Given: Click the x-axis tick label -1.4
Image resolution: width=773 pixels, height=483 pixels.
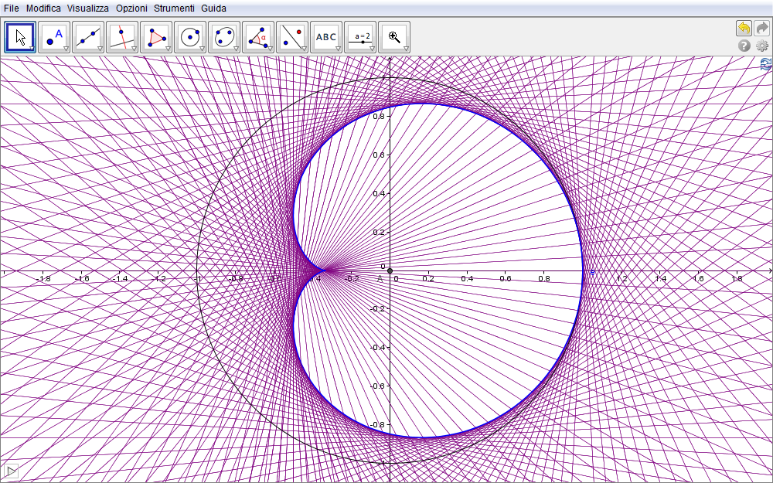Looking at the screenshot, I should [121, 279].
